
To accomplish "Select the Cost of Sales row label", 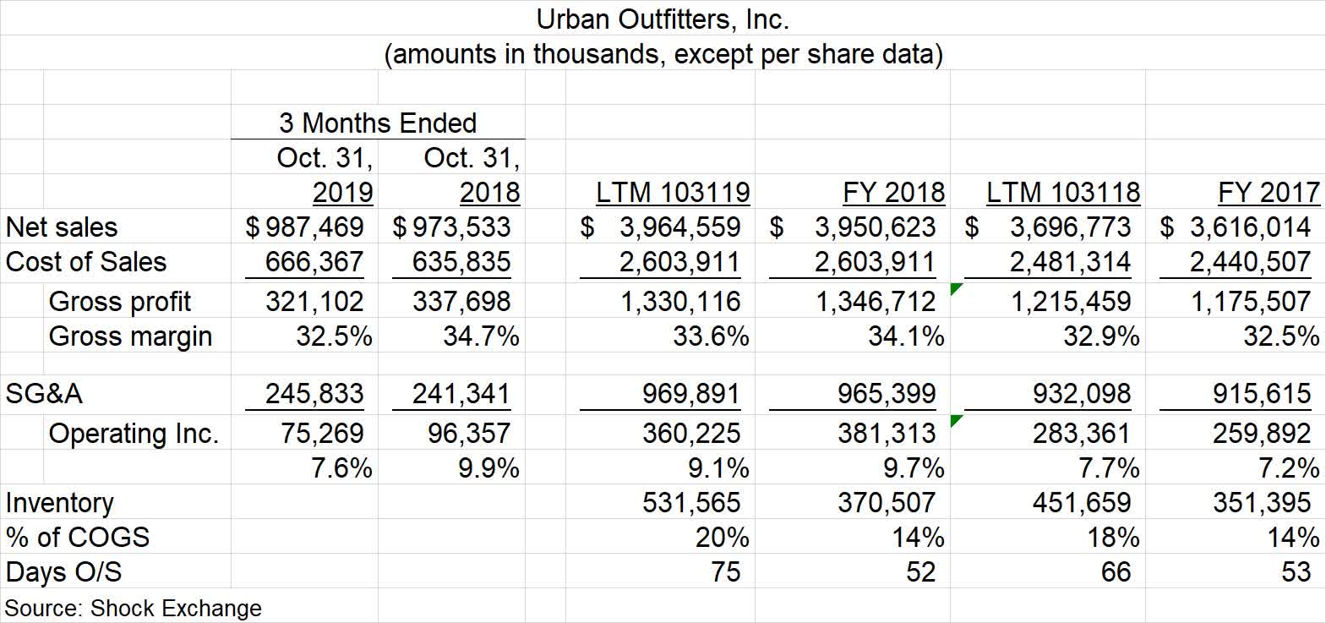I will tap(86, 262).
